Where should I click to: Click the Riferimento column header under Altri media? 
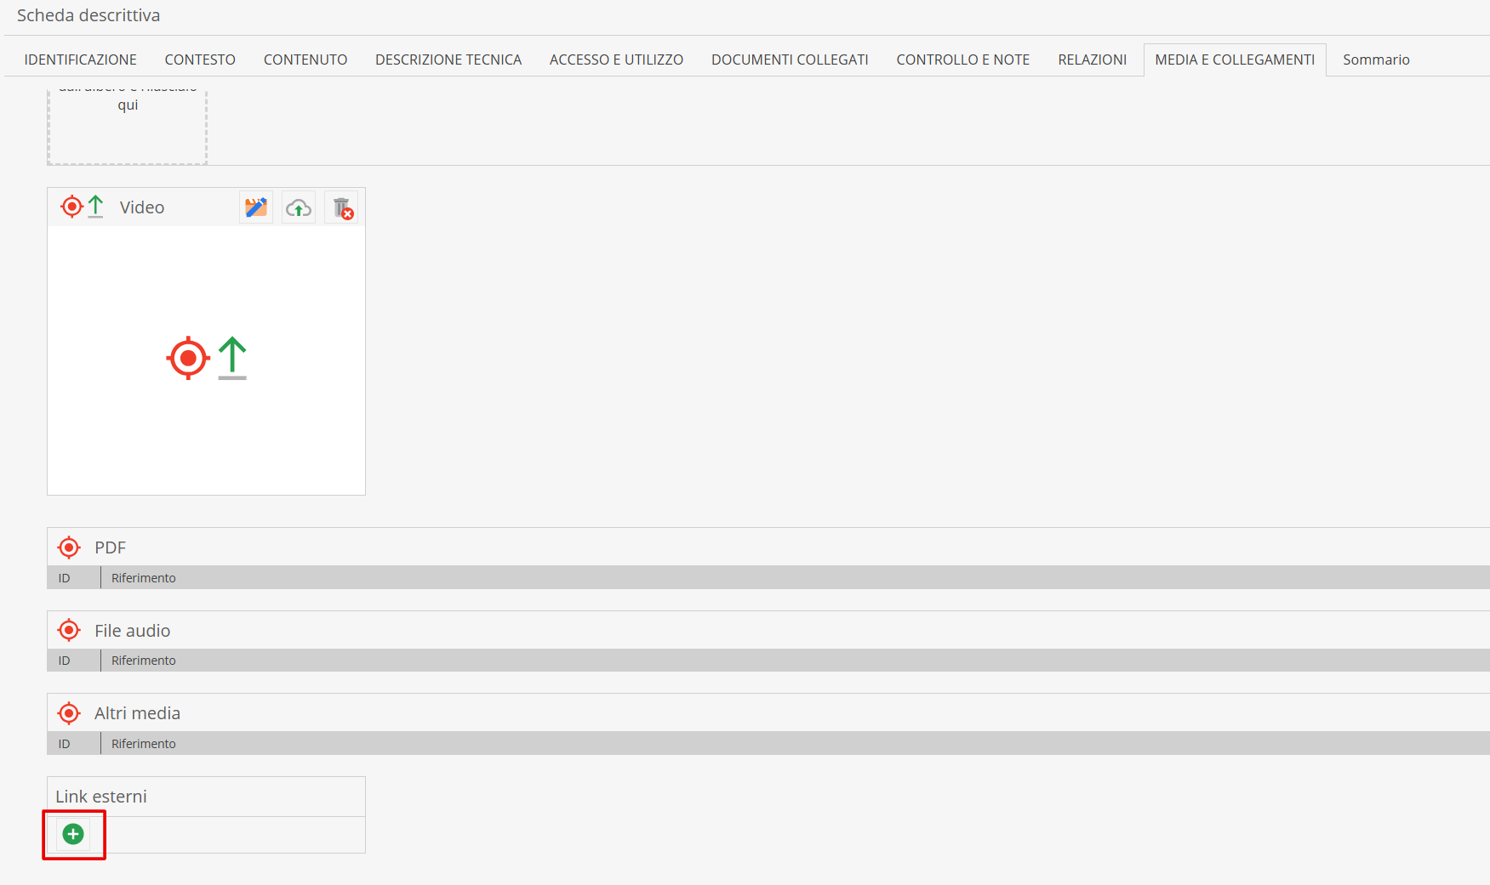[144, 744]
